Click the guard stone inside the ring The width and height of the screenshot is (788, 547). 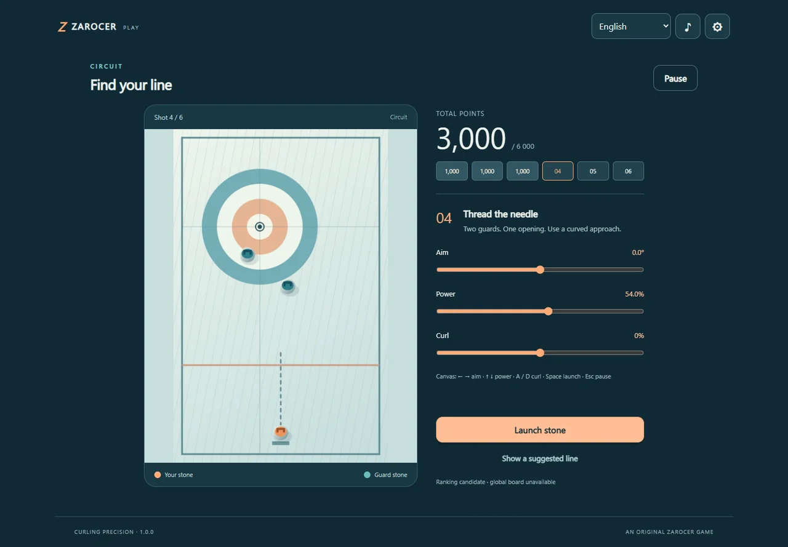(x=247, y=254)
